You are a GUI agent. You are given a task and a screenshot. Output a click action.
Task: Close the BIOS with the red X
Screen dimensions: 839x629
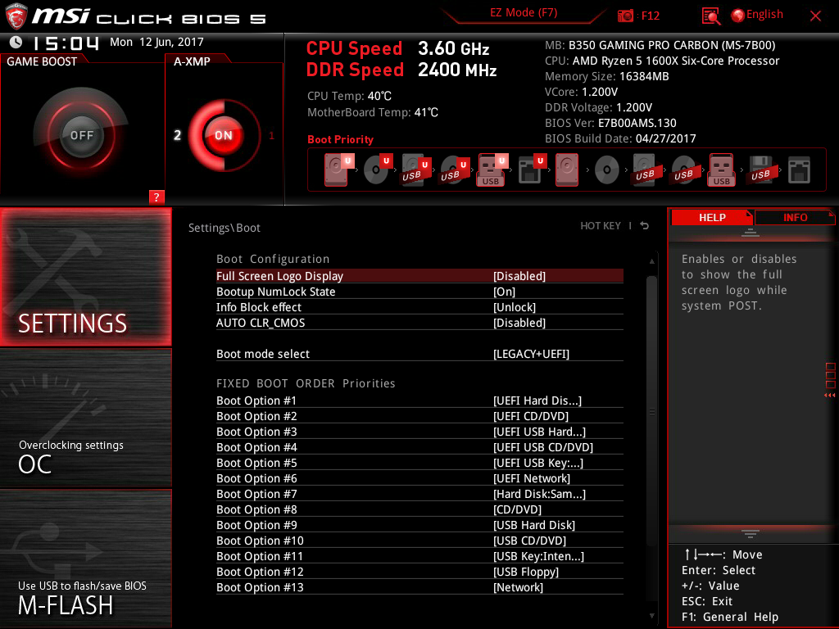(815, 16)
